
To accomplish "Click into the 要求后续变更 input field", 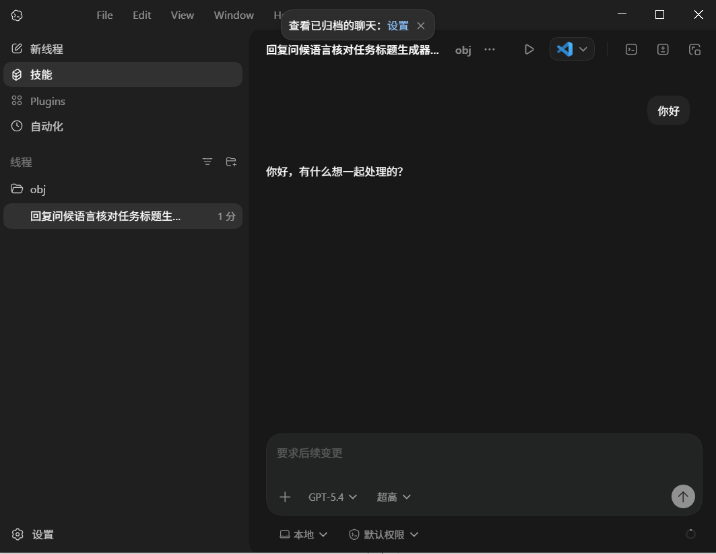I will click(484, 453).
